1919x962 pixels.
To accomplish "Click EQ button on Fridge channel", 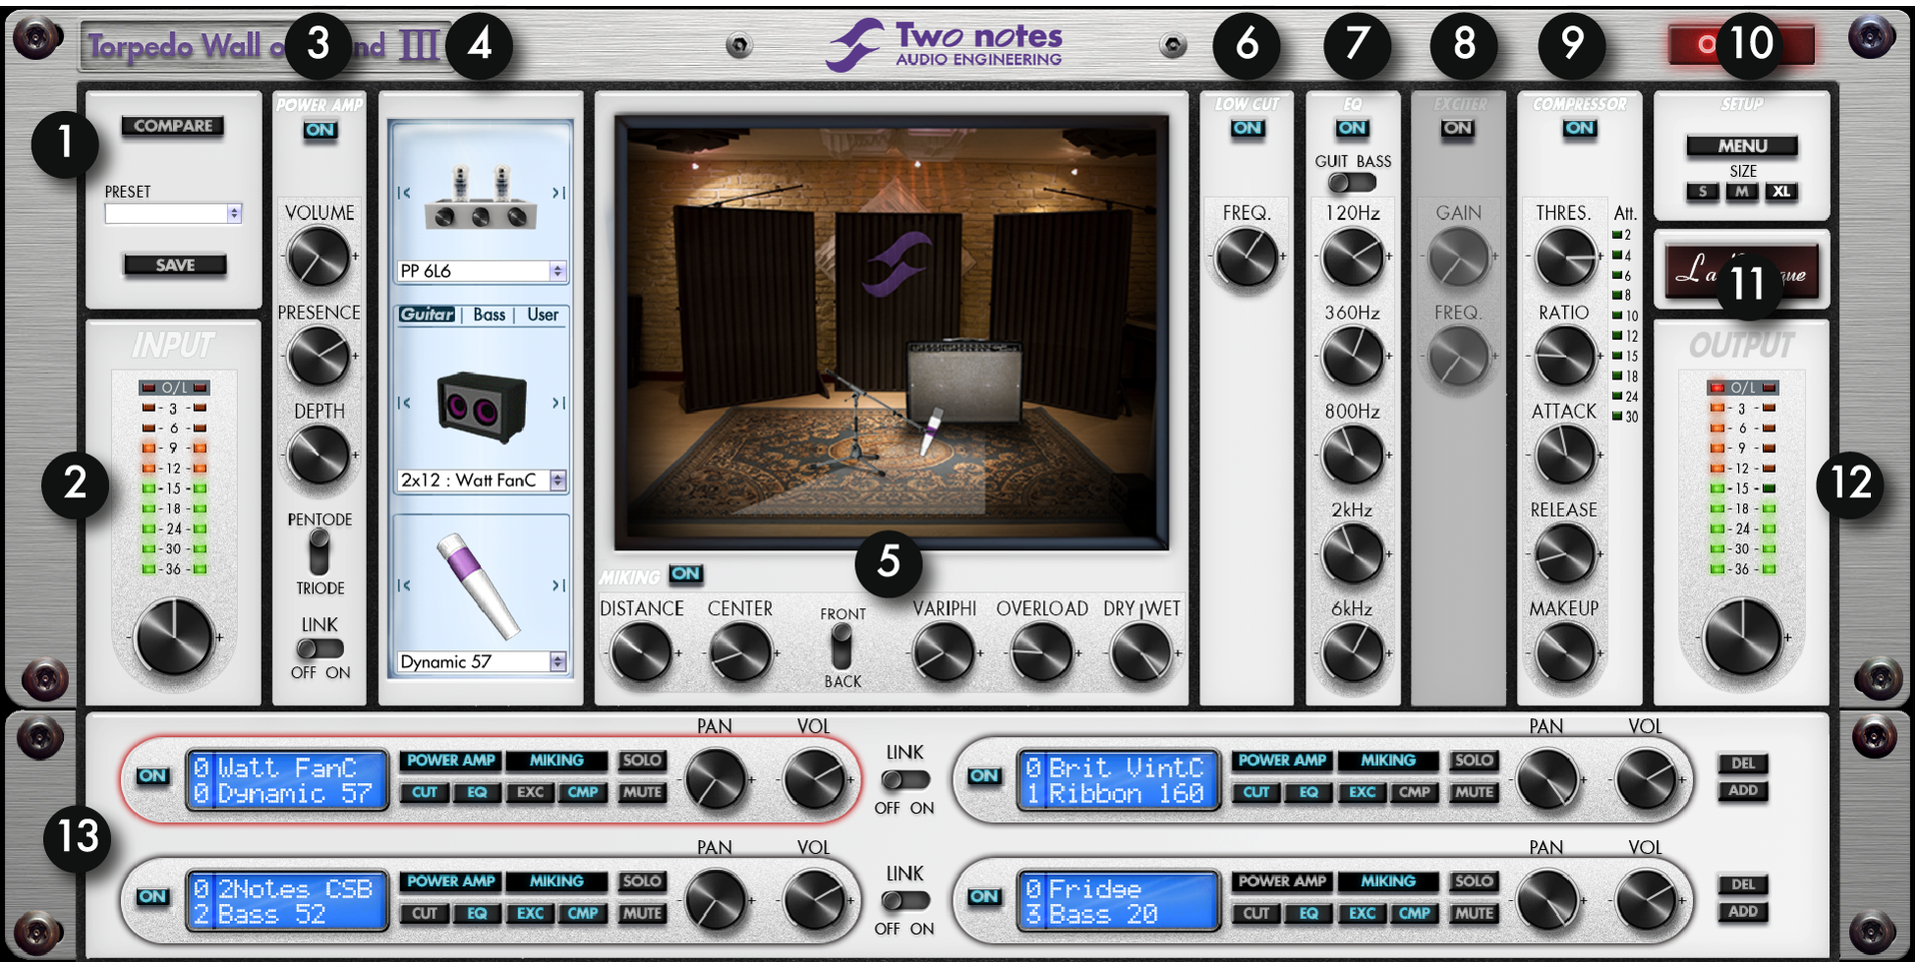I will pos(1308,913).
